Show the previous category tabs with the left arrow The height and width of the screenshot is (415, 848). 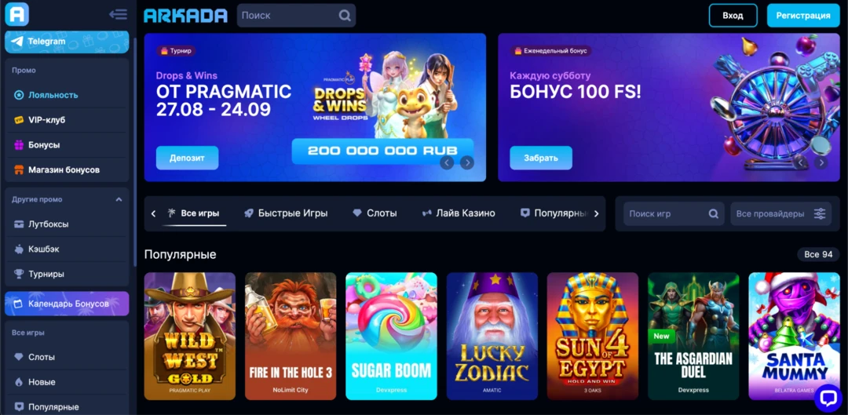(153, 213)
